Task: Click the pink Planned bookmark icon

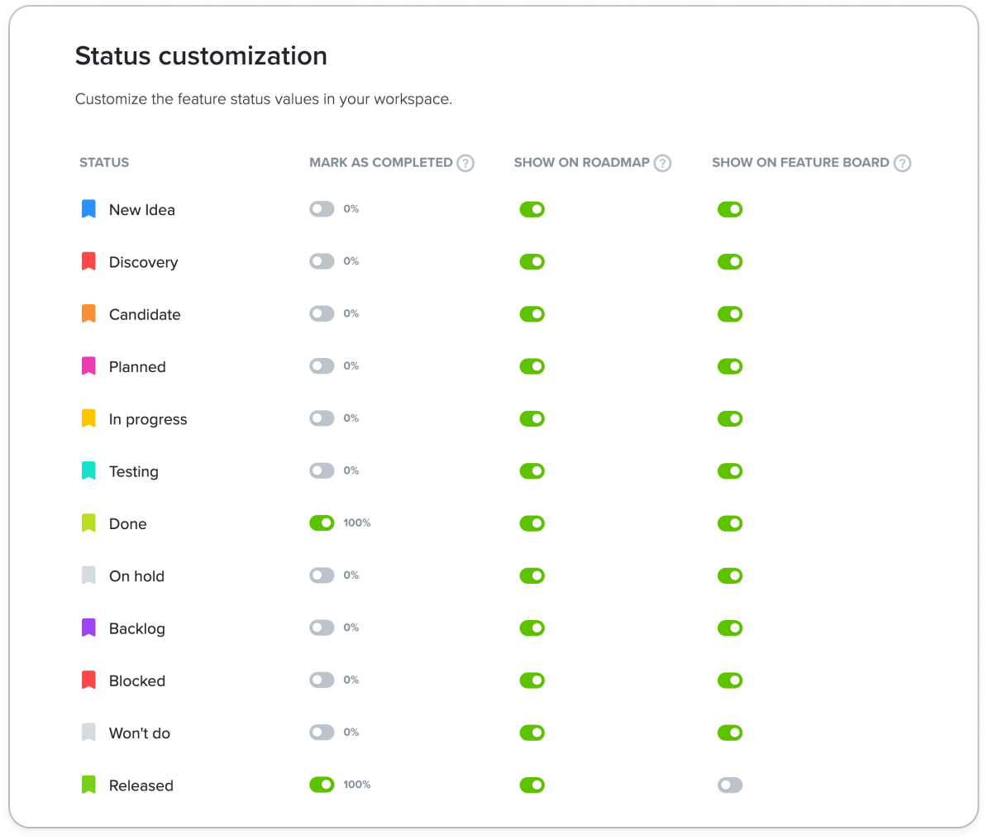Action: click(88, 366)
